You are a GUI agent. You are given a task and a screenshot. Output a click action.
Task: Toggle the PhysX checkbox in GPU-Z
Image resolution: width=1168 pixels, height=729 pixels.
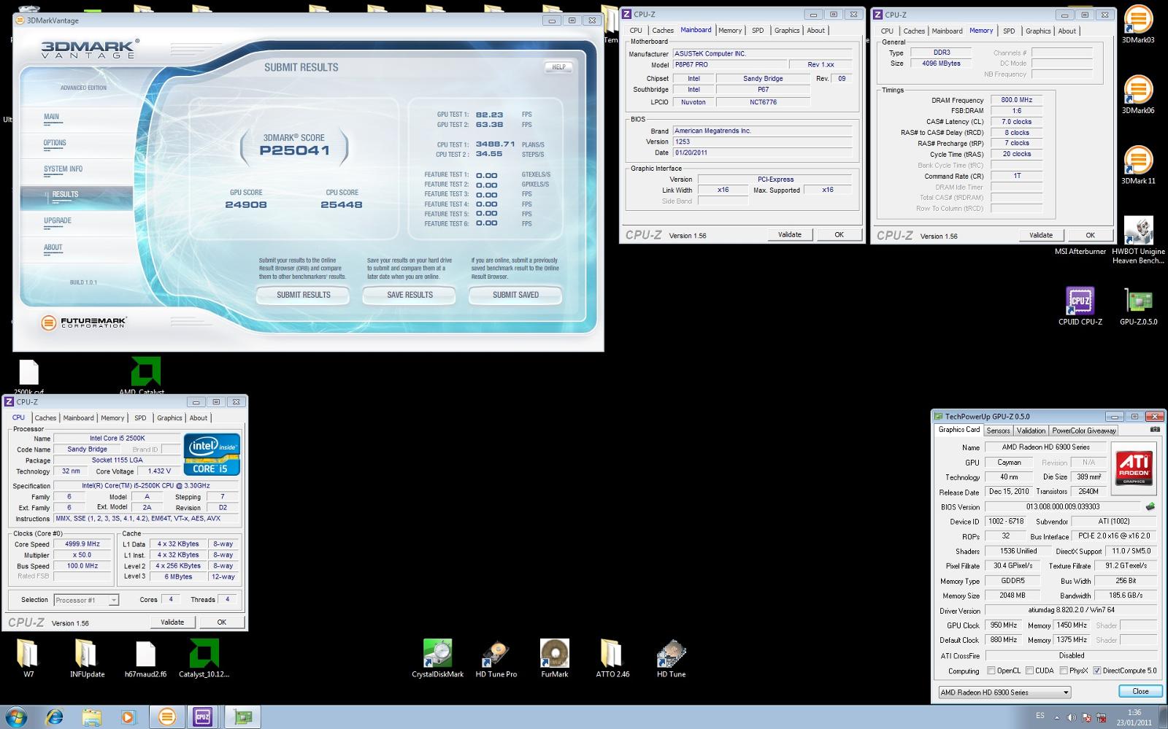pos(1064,671)
